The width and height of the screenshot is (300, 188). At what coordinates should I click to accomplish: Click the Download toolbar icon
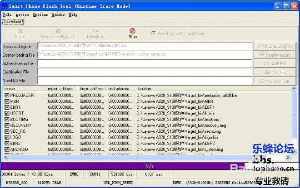pos(95,31)
